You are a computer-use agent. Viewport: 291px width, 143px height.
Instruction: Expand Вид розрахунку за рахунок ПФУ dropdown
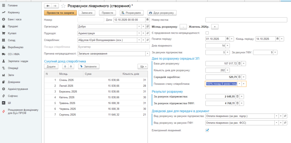coord(277,123)
